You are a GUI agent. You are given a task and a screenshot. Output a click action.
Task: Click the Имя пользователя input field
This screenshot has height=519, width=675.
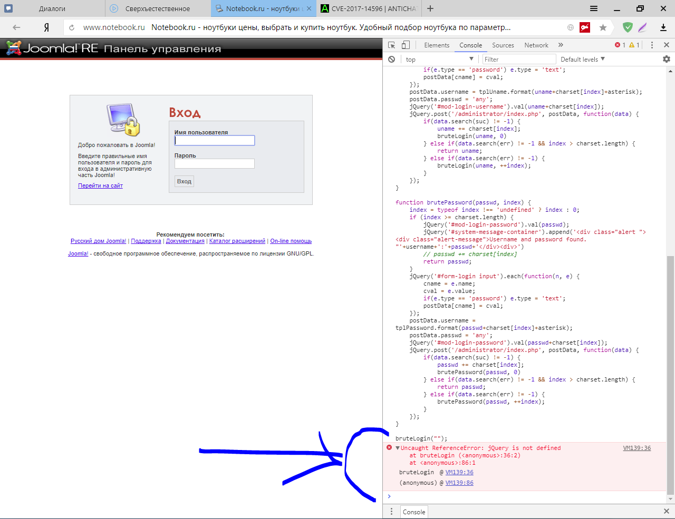(x=215, y=140)
